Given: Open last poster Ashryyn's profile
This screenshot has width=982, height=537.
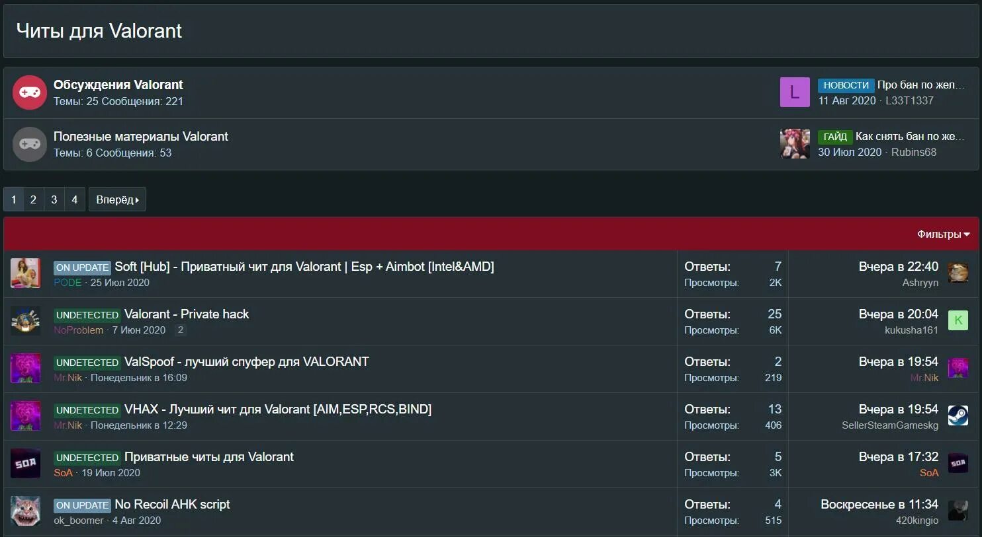Looking at the screenshot, I should (x=920, y=282).
